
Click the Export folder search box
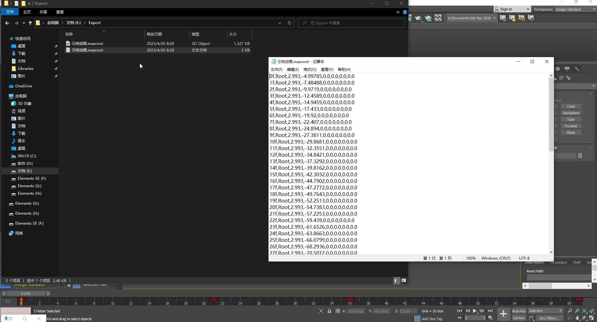351,23
